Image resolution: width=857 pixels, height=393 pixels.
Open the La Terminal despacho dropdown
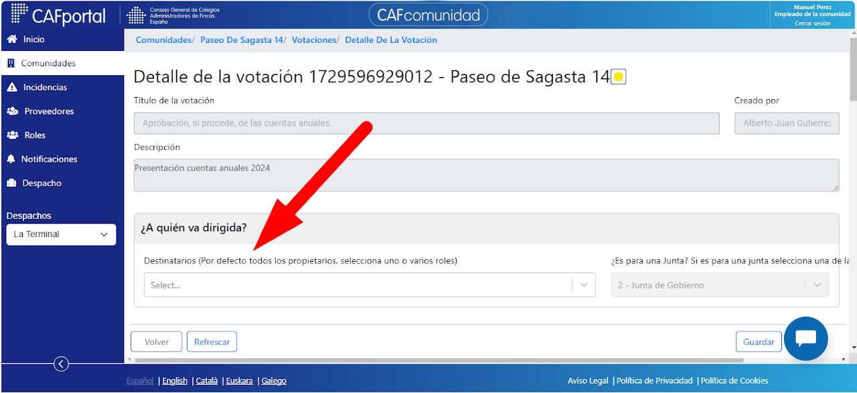(x=61, y=234)
